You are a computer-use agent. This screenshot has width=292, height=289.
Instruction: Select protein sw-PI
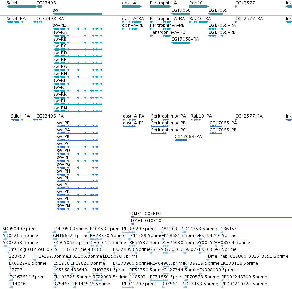tap(78, 181)
